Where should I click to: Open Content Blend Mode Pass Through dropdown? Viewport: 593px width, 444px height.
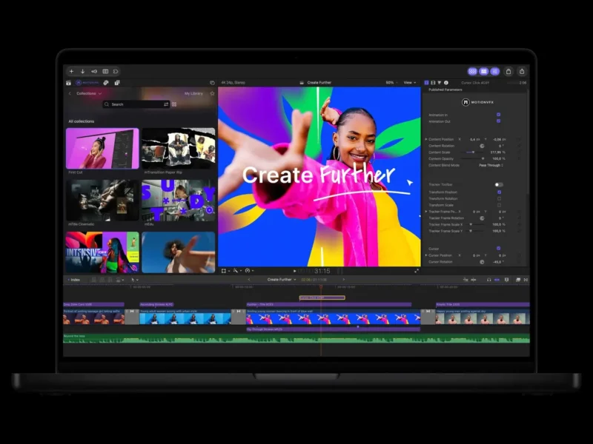(491, 165)
